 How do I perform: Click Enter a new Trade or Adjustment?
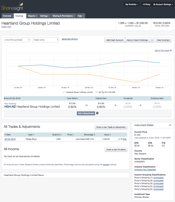pos(111,127)
